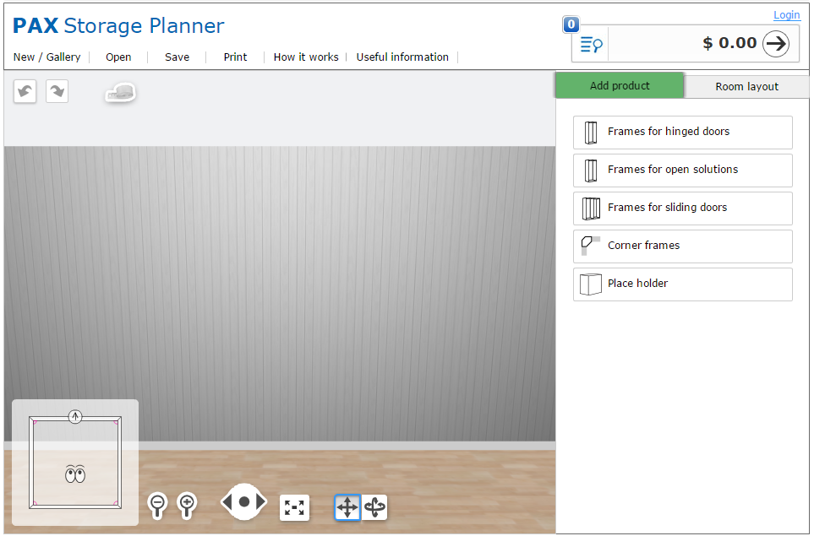Click the hinged doors frame icon

591,133
